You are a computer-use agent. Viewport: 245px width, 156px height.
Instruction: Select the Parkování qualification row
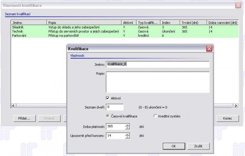click(19, 36)
